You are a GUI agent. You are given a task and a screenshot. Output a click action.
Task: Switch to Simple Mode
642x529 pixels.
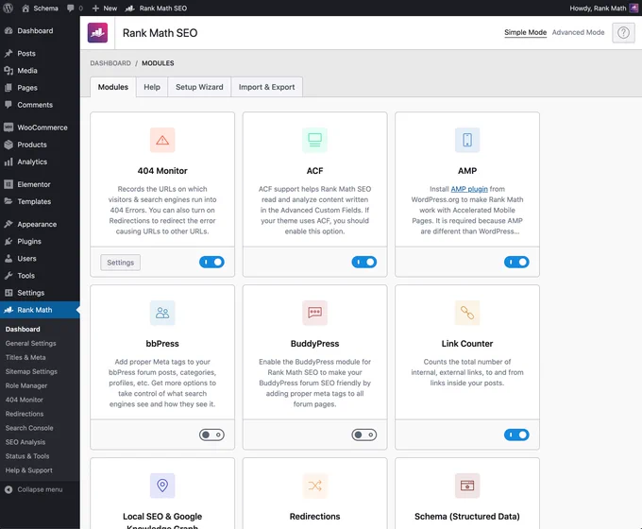pyautogui.click(x=525, y=32)
